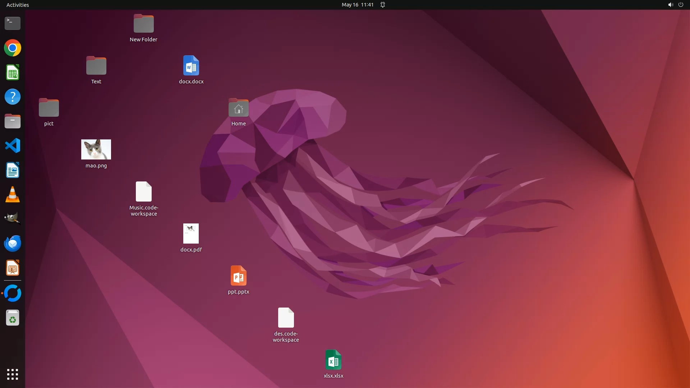Image resolution: width=690 pixels, height=388 pixels.
Task: Select the docx.docx Word file
Action: pyautogui.click(x=191, y=66)
